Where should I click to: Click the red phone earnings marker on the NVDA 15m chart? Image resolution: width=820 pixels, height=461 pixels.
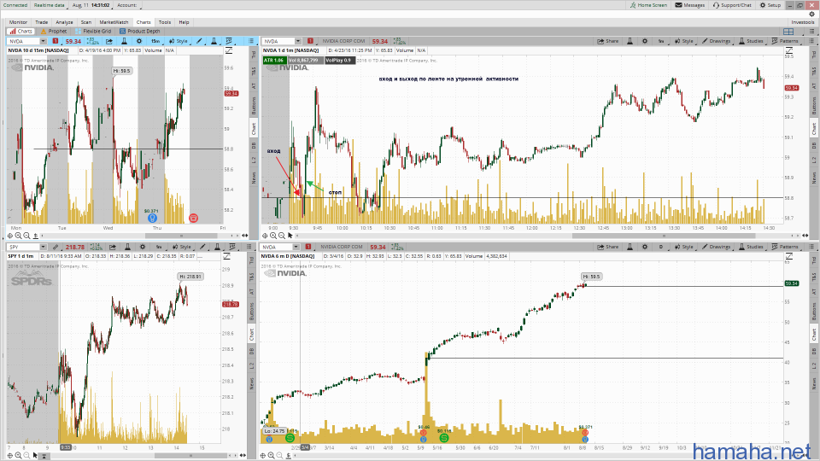[194, 218]
